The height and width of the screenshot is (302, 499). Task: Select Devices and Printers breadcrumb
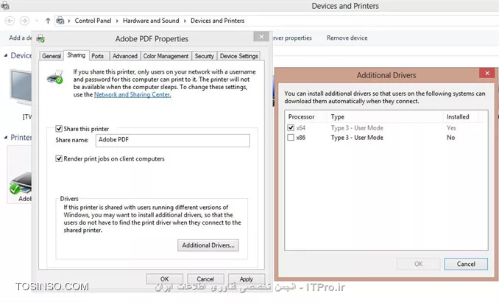217,21
